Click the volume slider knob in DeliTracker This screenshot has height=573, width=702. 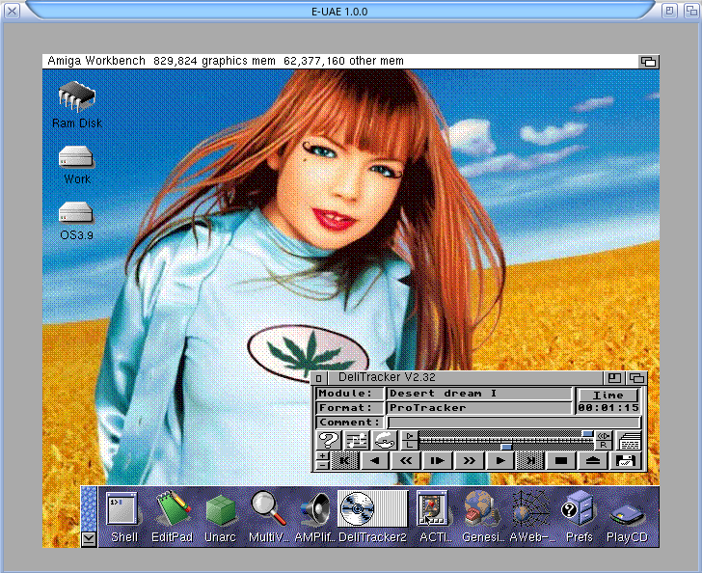point(587,434)
